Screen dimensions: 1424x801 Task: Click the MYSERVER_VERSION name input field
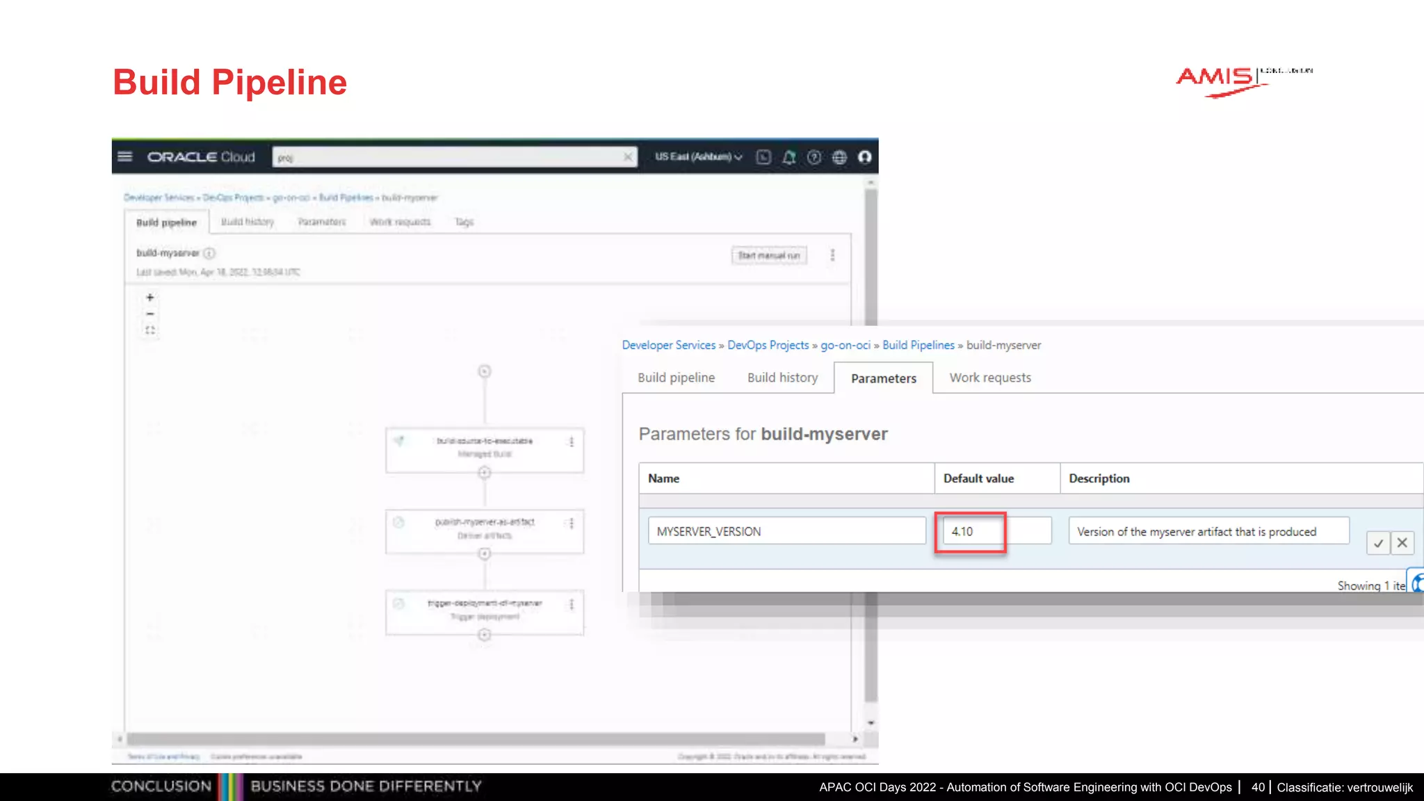pyautogui.click(x=786, y=531)
